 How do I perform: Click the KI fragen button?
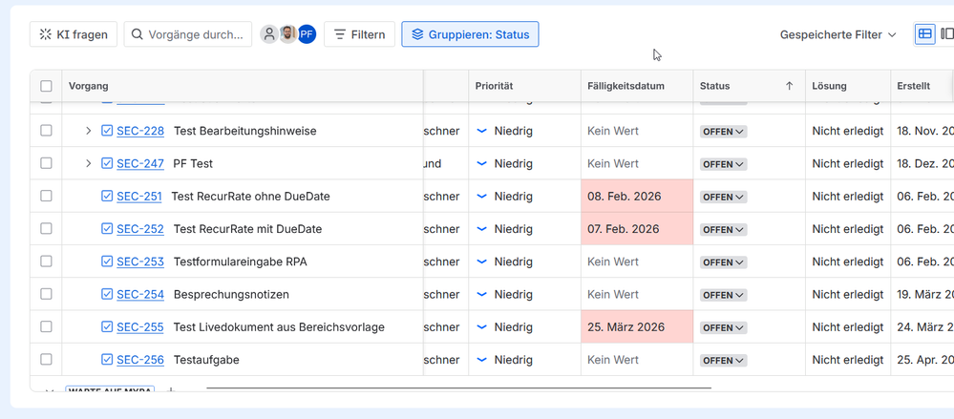pos(73,34)
